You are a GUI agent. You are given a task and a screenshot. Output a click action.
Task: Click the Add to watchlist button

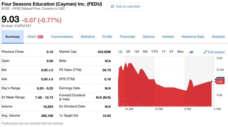tap(125, 6)
